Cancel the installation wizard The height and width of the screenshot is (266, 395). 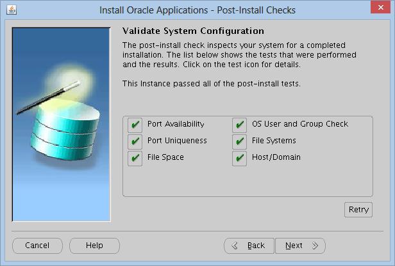click(37, 246)
